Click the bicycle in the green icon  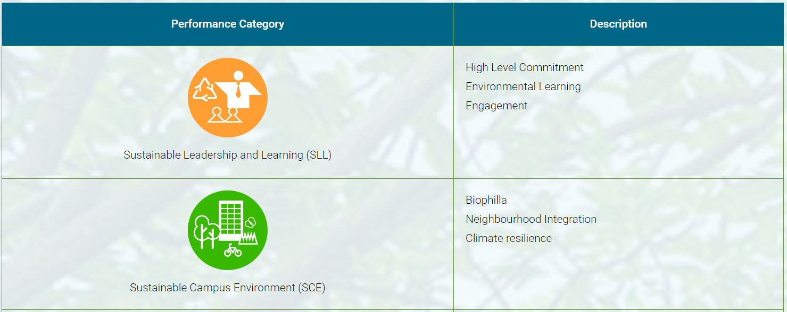[x=233, y=250]
